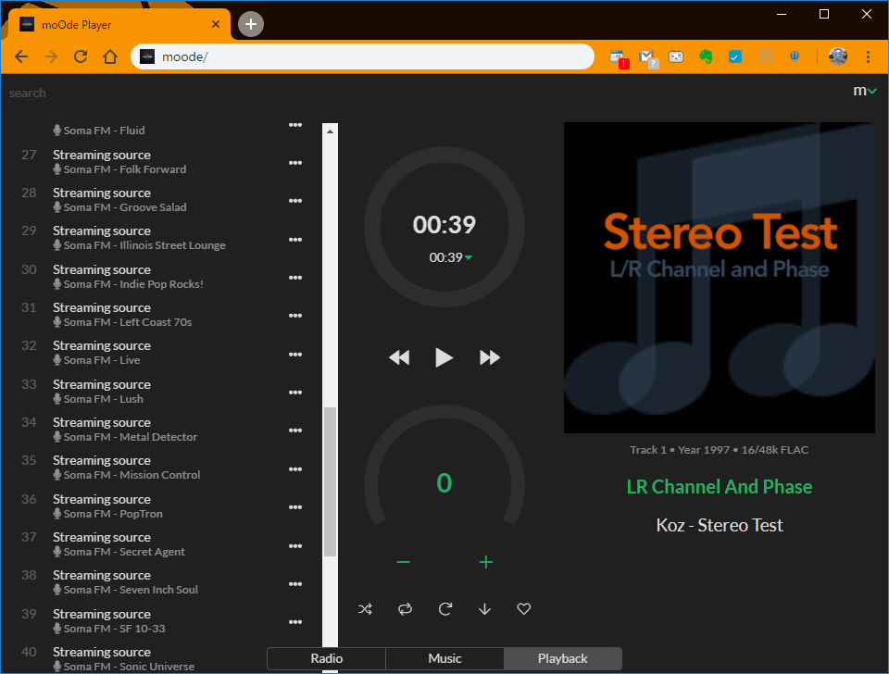Open options menu for SF 10-33
This screenshot has height=674, width=889.
[295, 622]
